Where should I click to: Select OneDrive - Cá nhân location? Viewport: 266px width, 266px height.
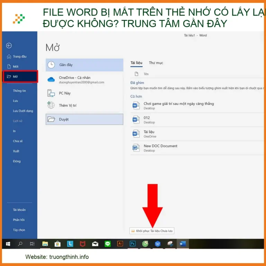(x=85, y=80)
